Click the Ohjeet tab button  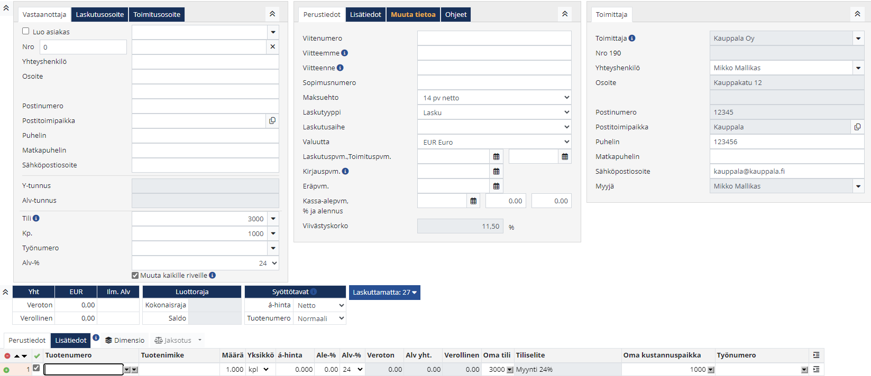click(x=455, y=15)
